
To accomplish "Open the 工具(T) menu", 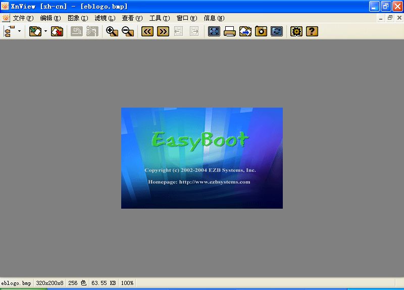I will 160,18.
